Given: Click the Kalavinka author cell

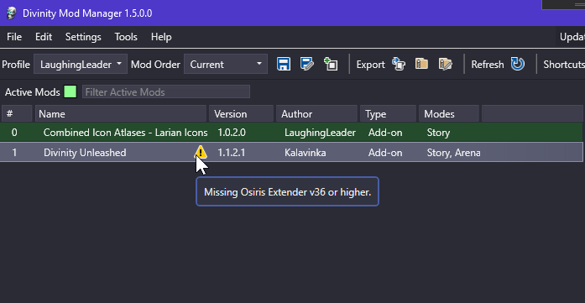Looking at the screenshot, I should pyautogui.click(x=306, y=153).
